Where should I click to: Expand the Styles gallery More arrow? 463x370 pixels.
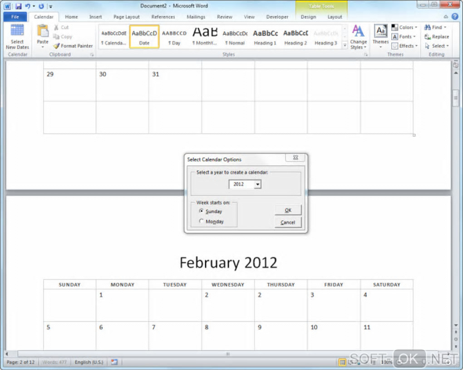click(345, 45)
